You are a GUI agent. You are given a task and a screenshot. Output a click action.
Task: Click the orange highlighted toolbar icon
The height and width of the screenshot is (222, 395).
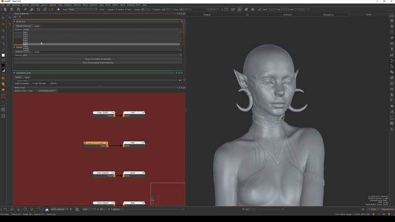[x=52, y=10]
